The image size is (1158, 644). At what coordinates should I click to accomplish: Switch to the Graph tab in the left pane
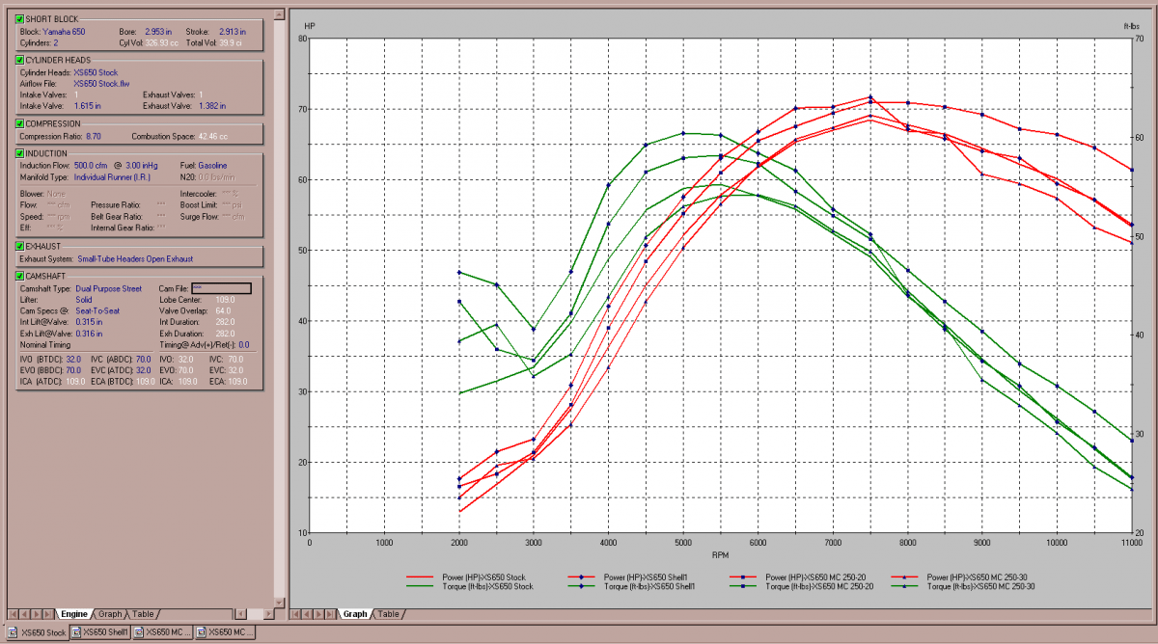[x=109, y=614]
